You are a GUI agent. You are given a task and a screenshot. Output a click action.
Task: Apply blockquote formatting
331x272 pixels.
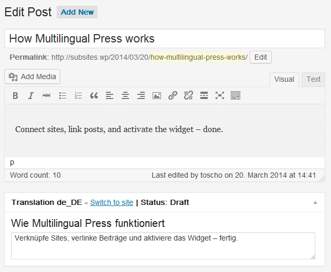tap(94, 95)
